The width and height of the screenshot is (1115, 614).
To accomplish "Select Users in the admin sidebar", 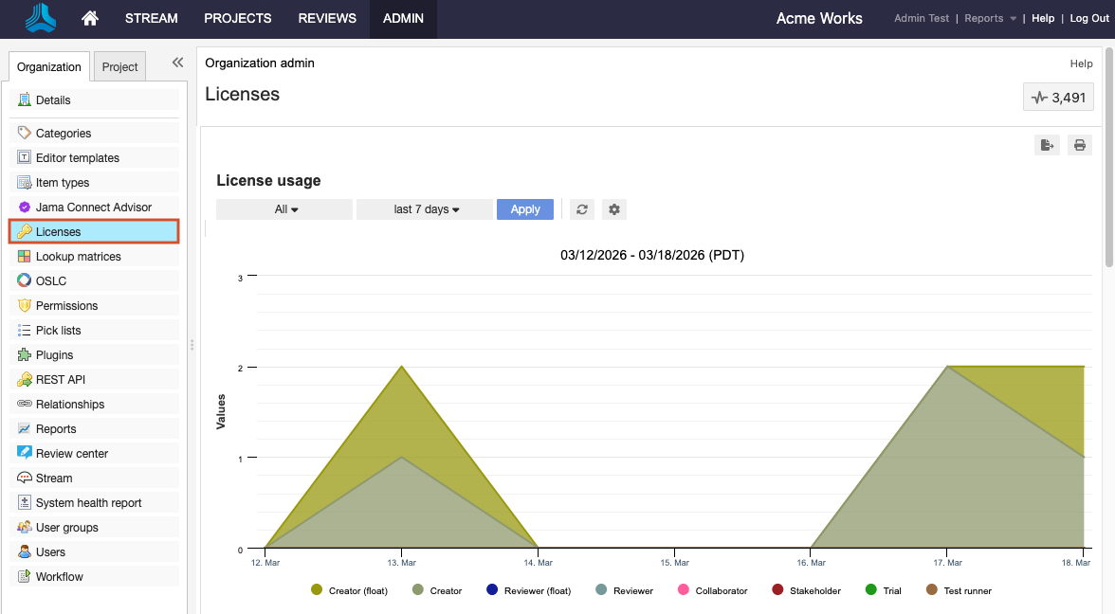I will pos(51,551).
